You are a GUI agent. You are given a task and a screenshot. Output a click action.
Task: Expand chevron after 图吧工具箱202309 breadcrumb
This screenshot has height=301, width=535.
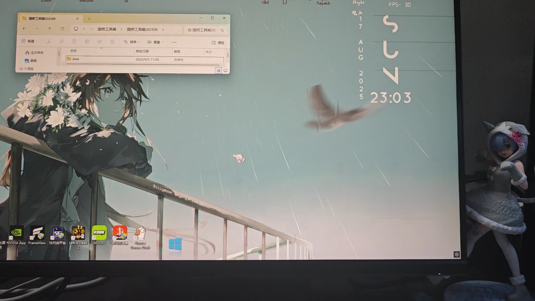[163, 30]
